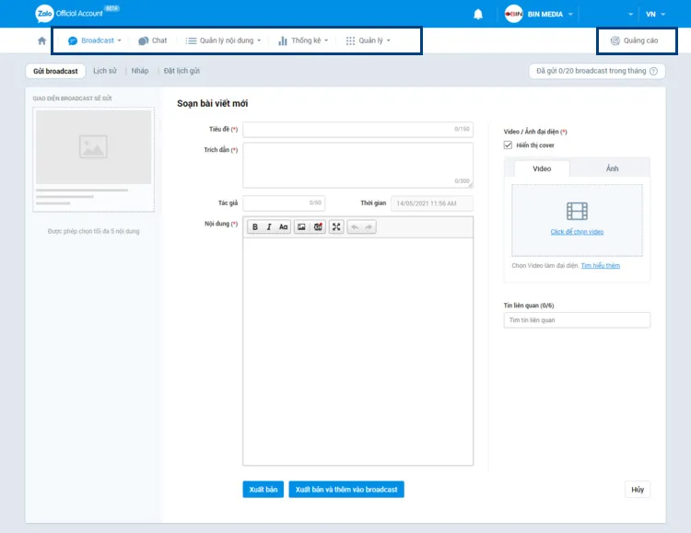
Task: Click the Tìm hiểu thêm link
Action: [600, 266]
